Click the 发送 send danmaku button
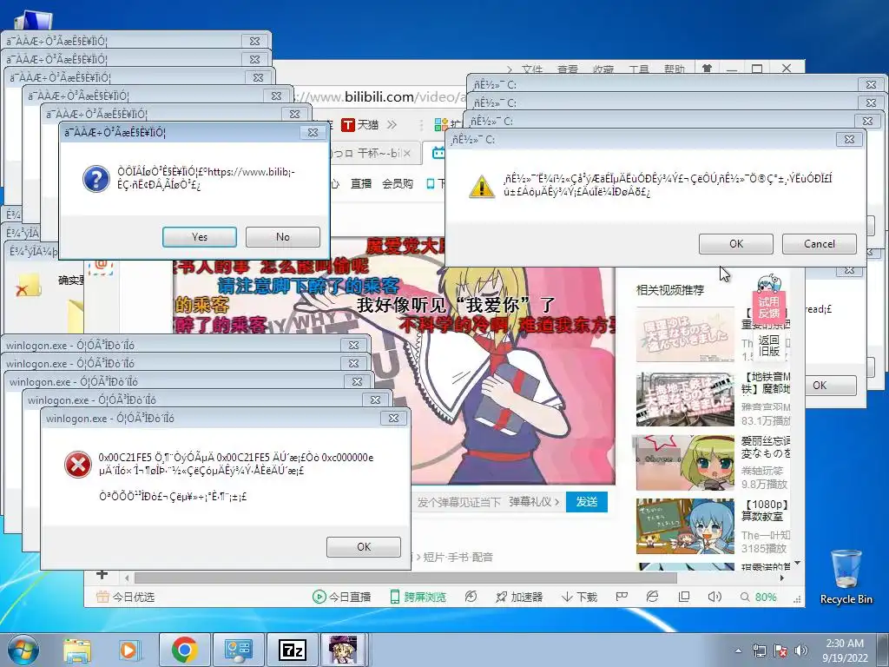889x667 pixels. (x=587, y=502)
